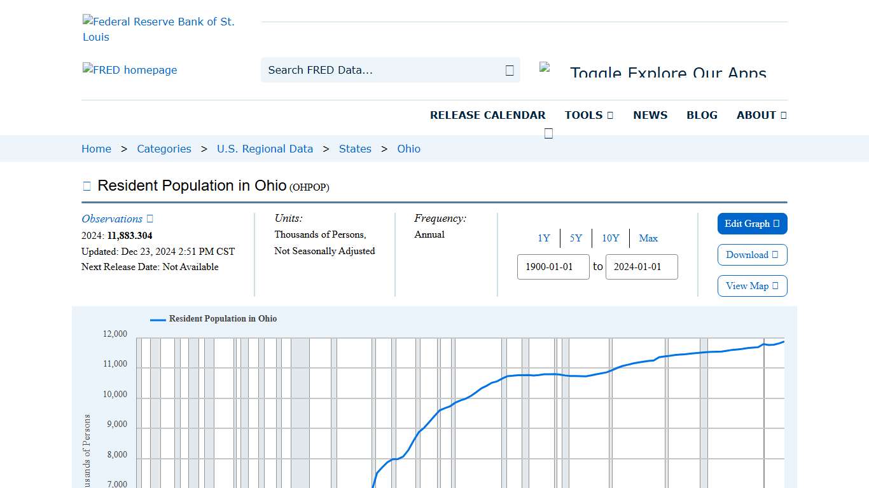Click the favorite star icon beside series title
The width and height of the screenshot is (869, 488).
[x=87, y=186]
